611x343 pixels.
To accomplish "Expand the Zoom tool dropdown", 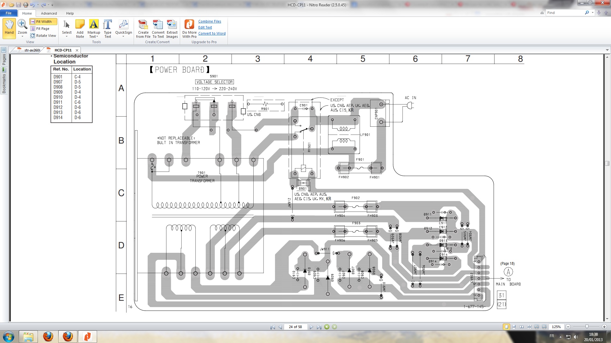I will 22,37.
